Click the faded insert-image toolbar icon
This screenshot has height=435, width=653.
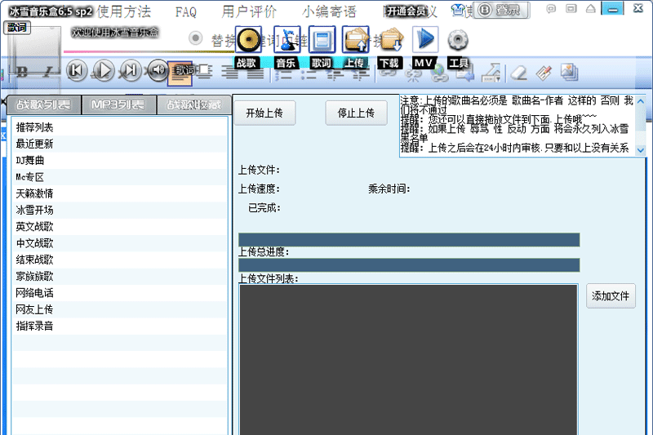click(569, 72)
